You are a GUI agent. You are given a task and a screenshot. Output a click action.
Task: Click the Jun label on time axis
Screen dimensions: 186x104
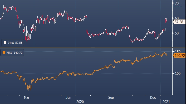68,98
